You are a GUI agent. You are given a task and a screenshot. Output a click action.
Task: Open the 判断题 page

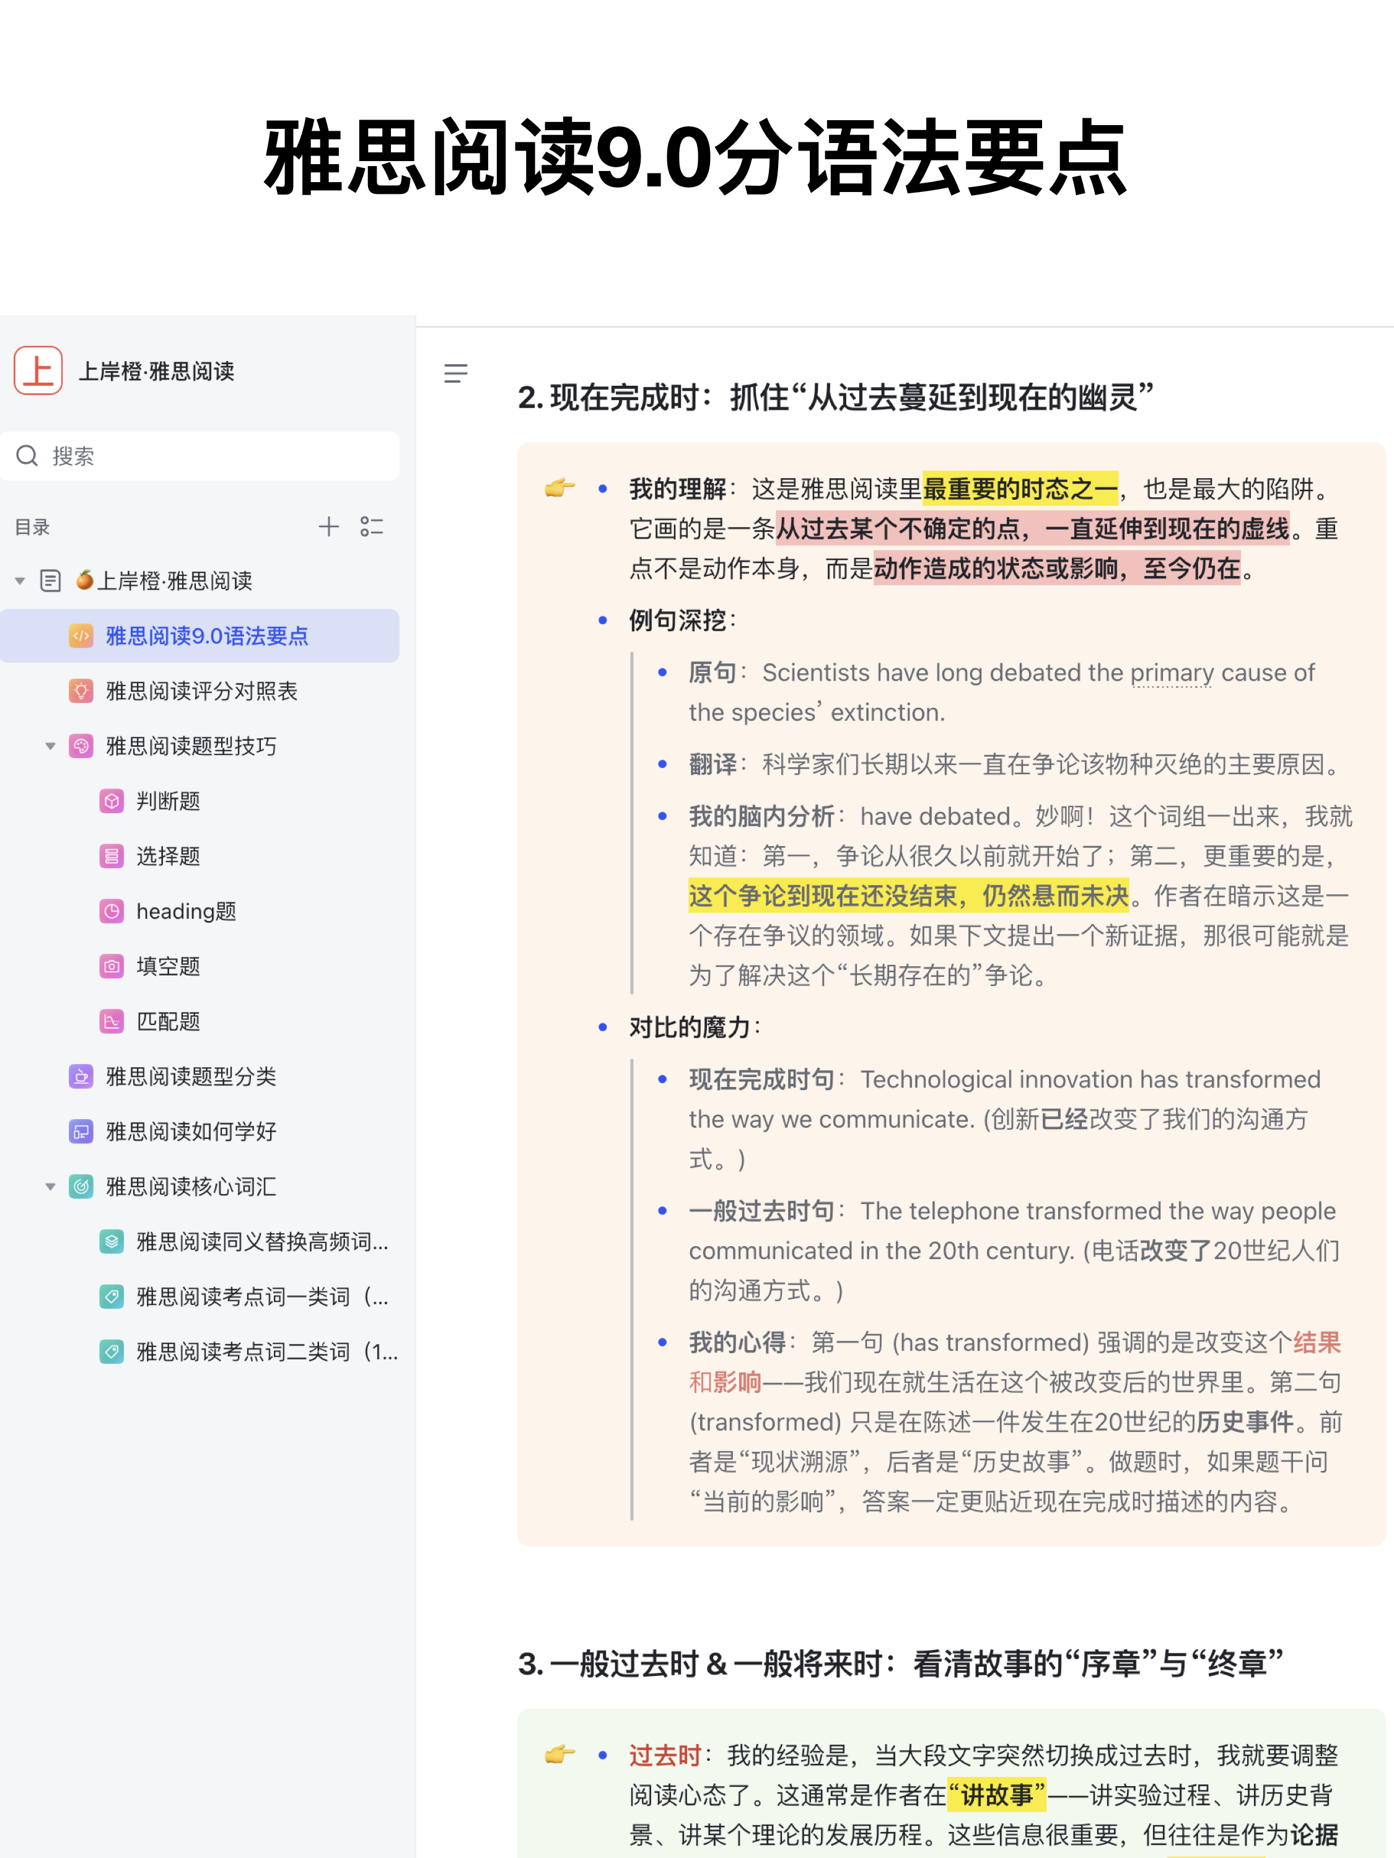point(168,800)
